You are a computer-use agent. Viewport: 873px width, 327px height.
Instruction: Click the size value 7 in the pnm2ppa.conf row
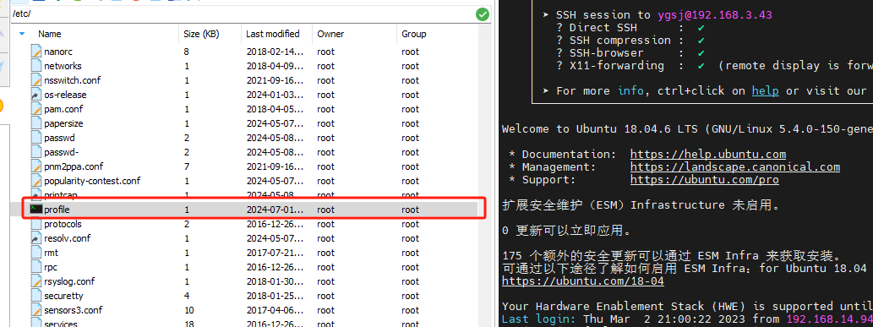187,166
